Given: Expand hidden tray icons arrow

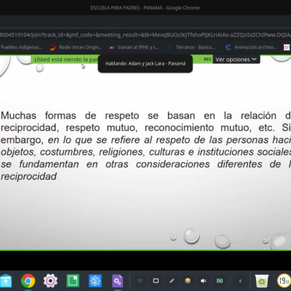Looking at the screenshot, I should 240,281.
